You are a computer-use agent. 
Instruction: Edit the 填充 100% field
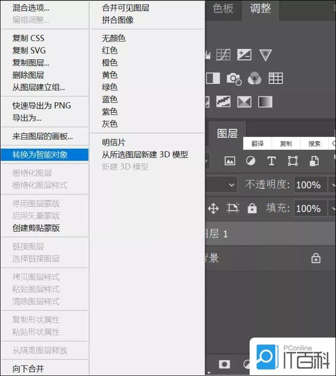(311, 208)
